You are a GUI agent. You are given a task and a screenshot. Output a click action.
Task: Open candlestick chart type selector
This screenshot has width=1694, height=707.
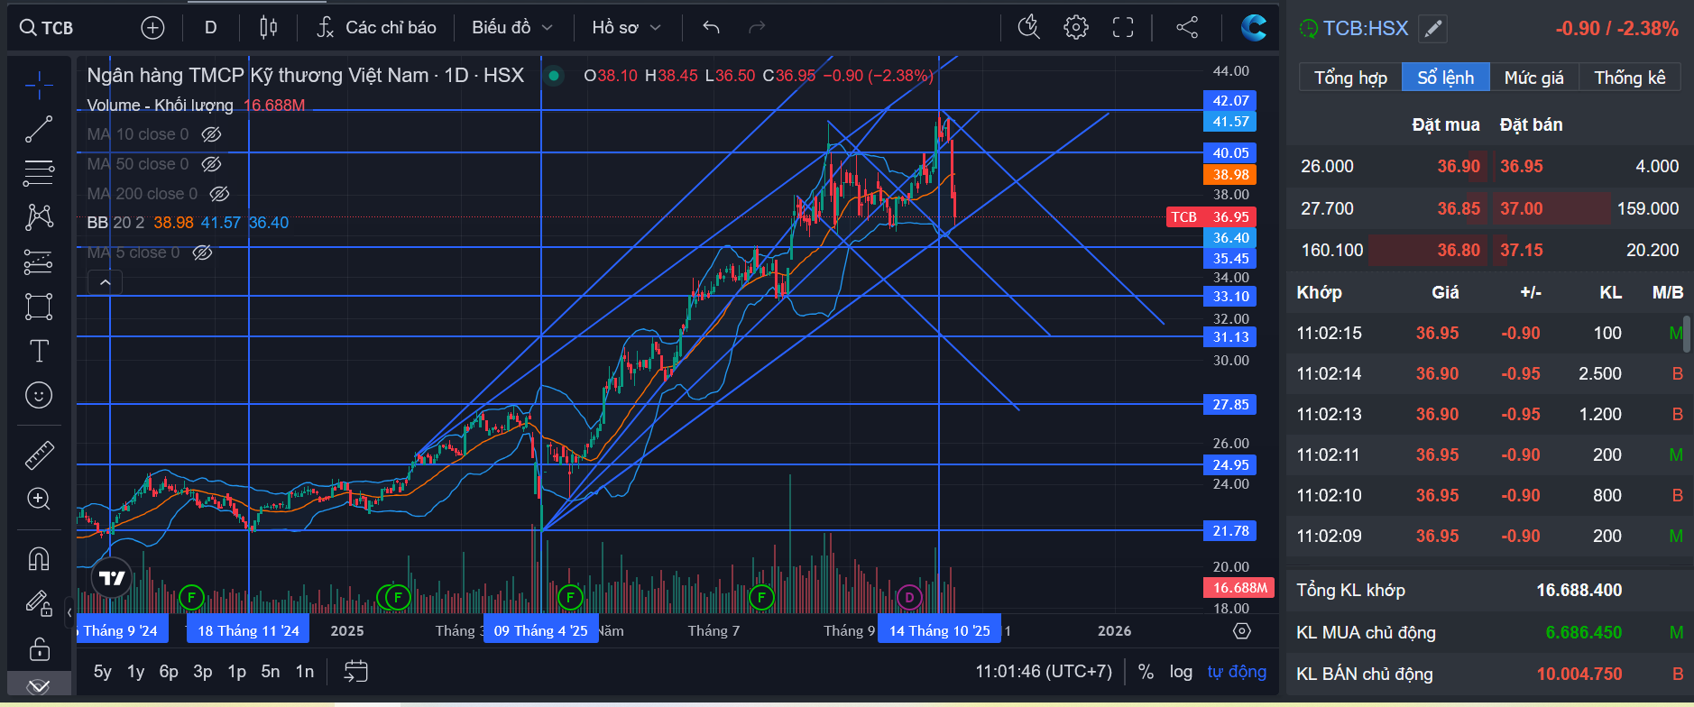[268, 28]
